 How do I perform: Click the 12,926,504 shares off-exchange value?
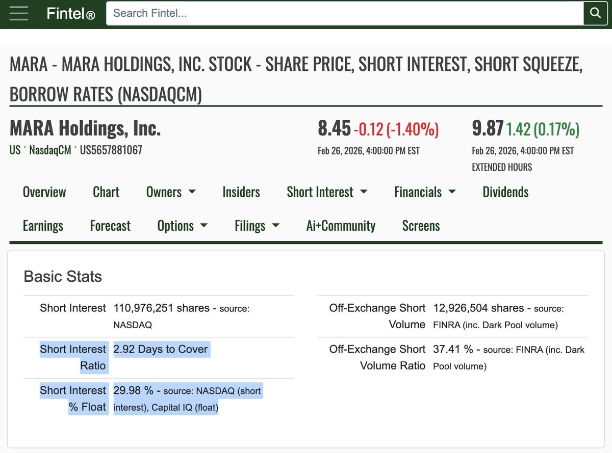coord(478,308)
